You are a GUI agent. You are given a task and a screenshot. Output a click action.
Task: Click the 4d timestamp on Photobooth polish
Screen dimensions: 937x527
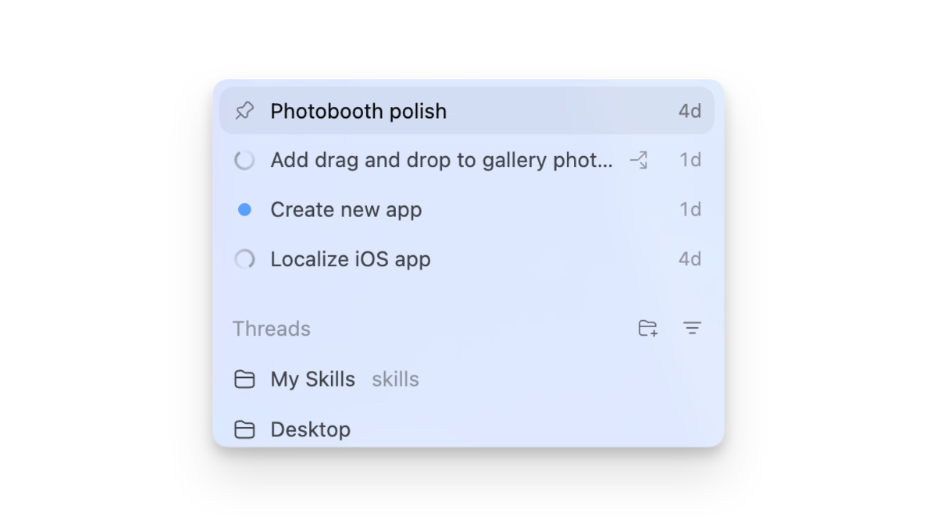point(689,111)
